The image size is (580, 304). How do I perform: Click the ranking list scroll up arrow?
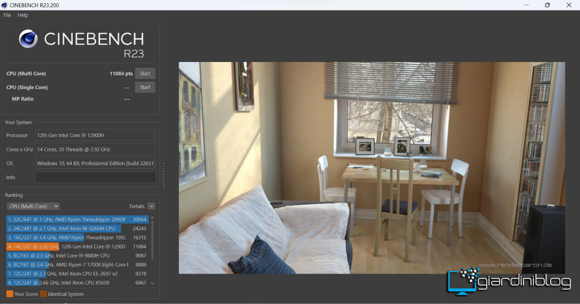tap(152, 218)
